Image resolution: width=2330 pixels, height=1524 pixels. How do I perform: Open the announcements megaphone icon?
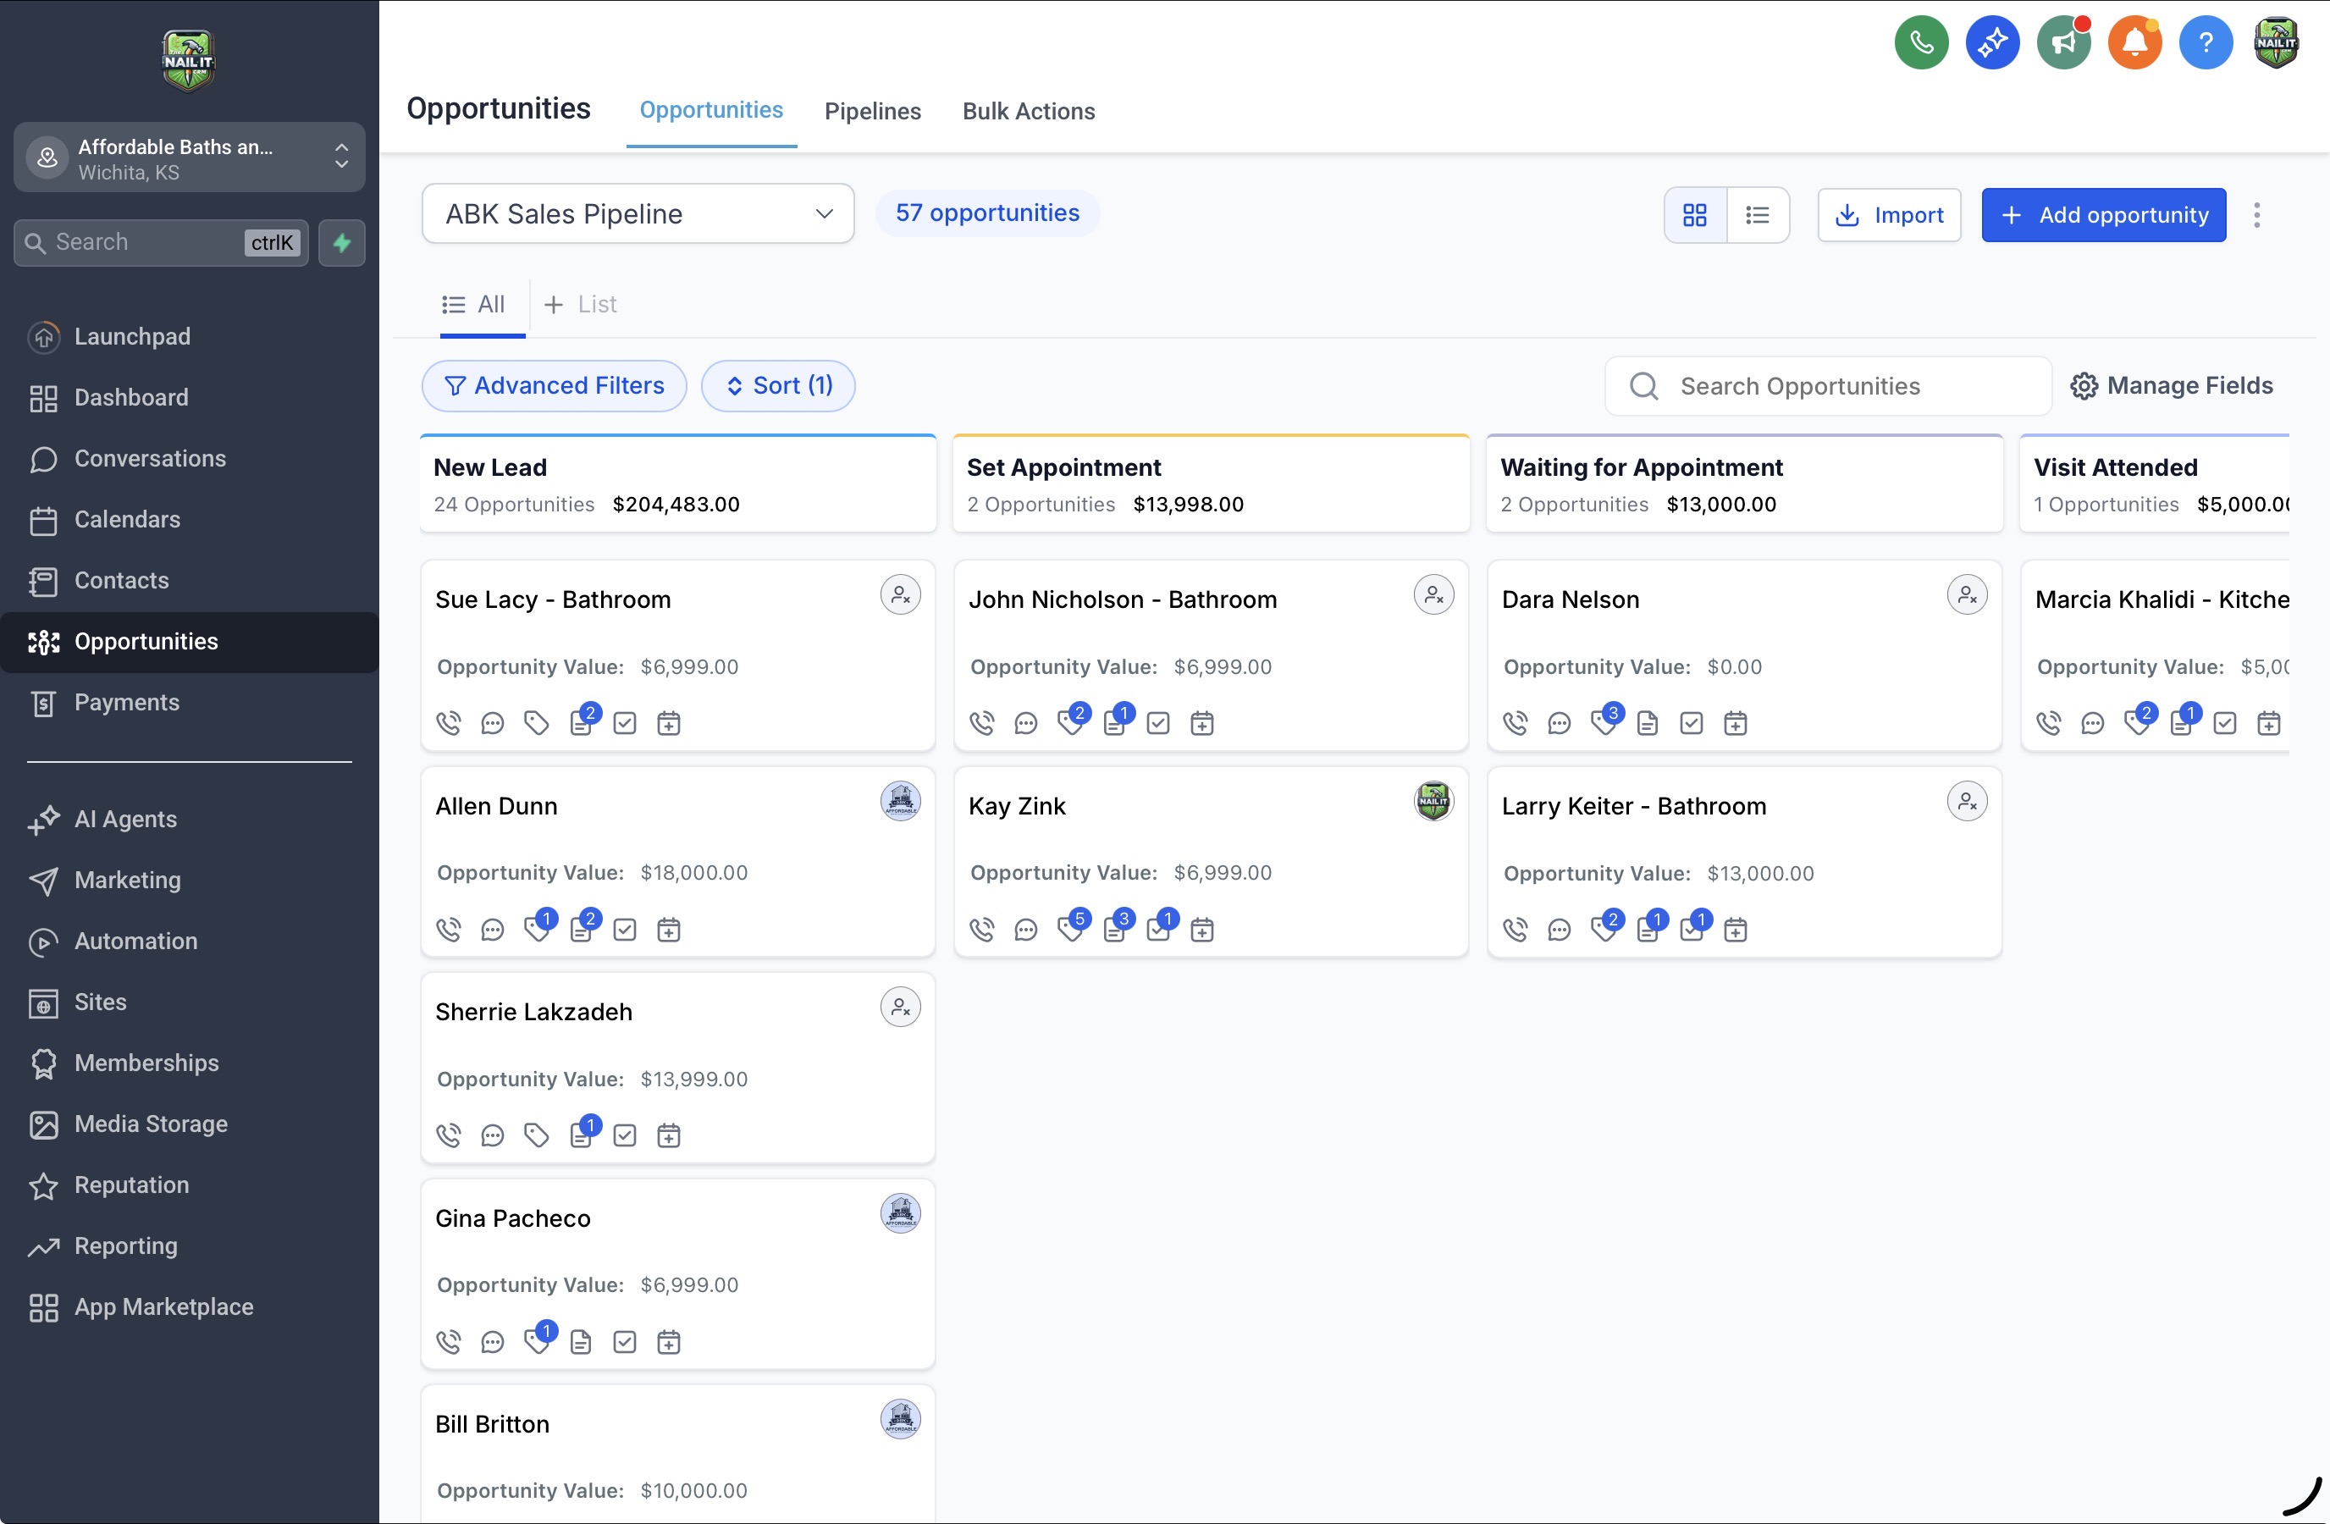click(2062, 43)
